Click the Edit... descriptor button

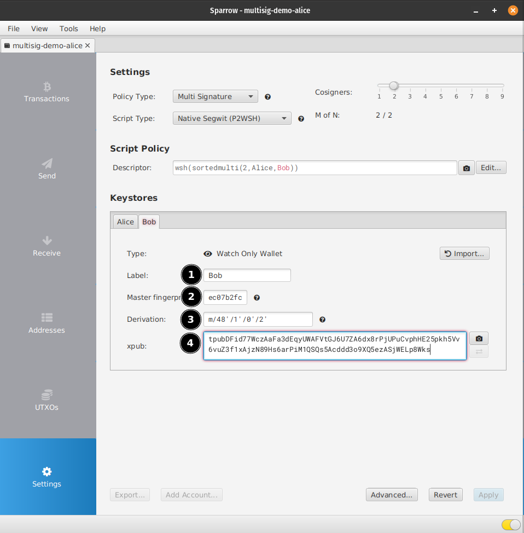[x=491, y=167]
